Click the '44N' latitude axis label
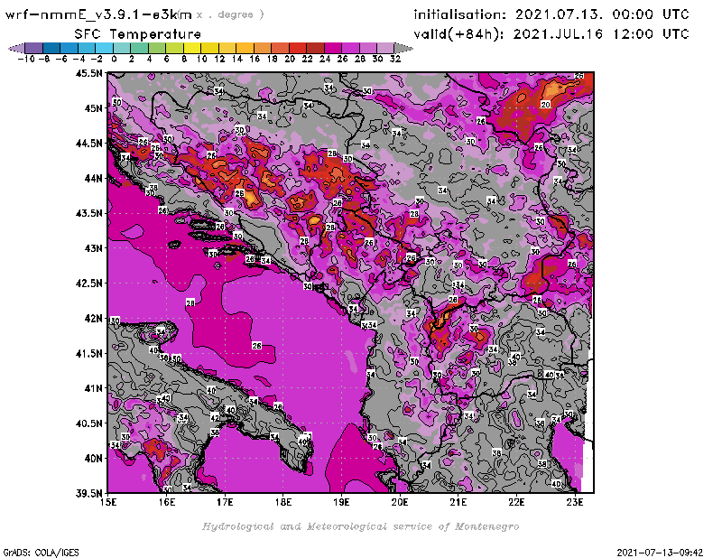 94,178
